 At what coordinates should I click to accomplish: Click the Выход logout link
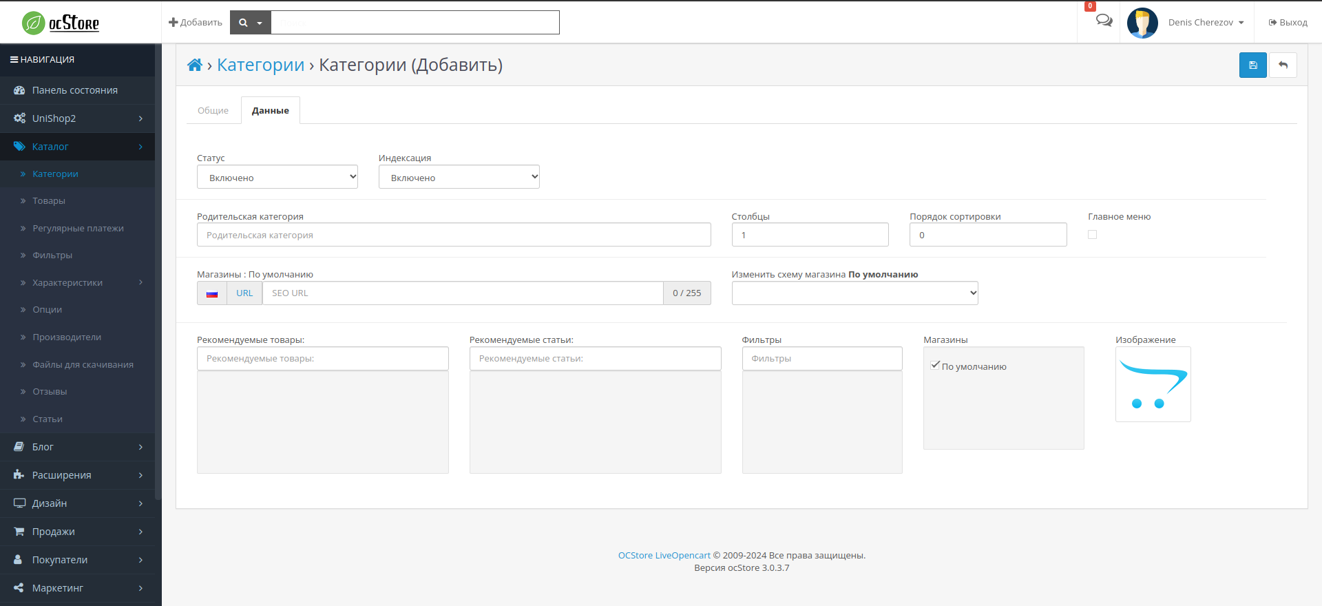pos(1288,23)
